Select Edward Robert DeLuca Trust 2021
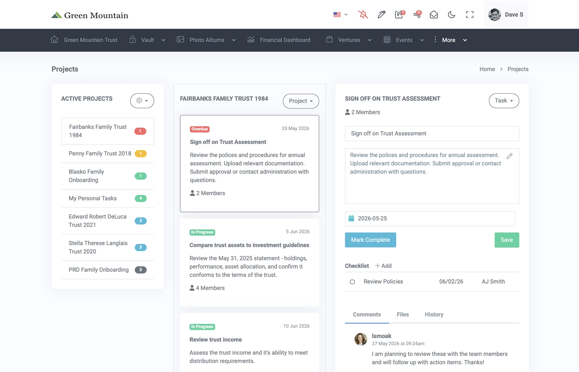This screenshot has width=579, height=372. [x=108, y=221]
